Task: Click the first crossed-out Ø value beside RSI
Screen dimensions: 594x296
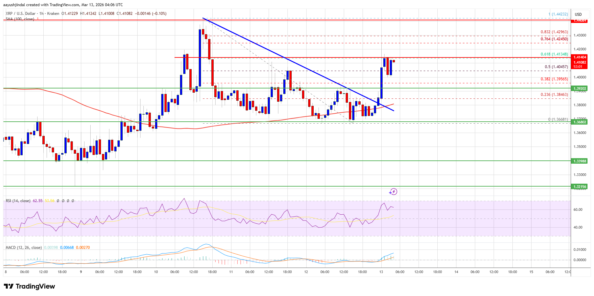Action: (x=58, y=200)
